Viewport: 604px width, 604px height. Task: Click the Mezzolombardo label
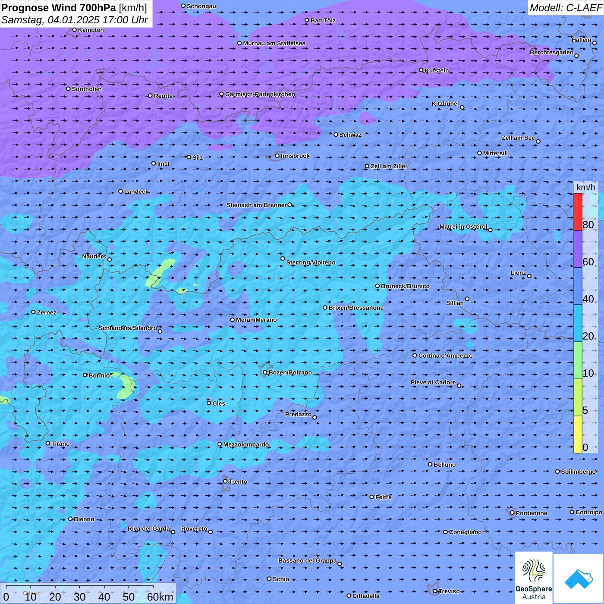[x=246, y=444]
